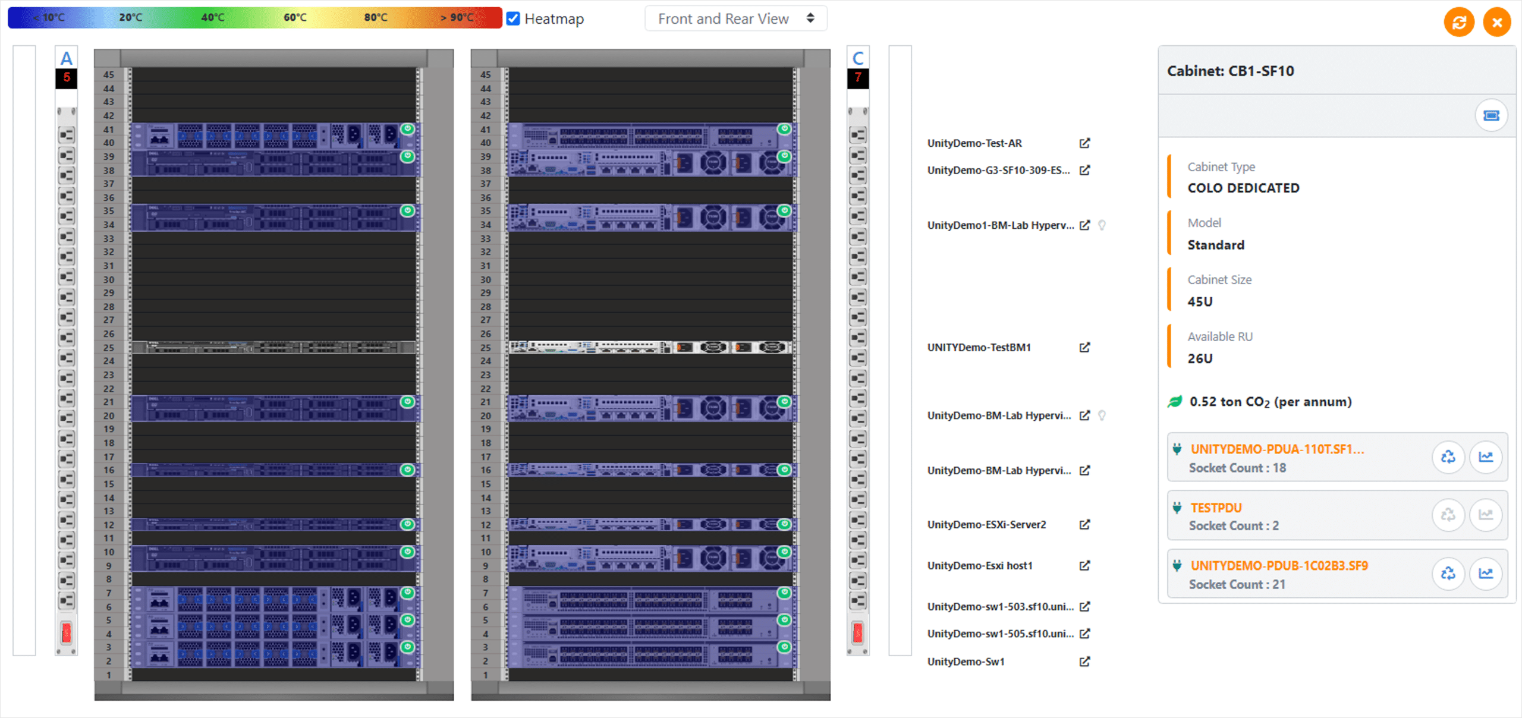Click leaf icon next to CO2 value
Image resolution: width=1522 pixels, height=718 pixels.
[x=1175, y=402]
